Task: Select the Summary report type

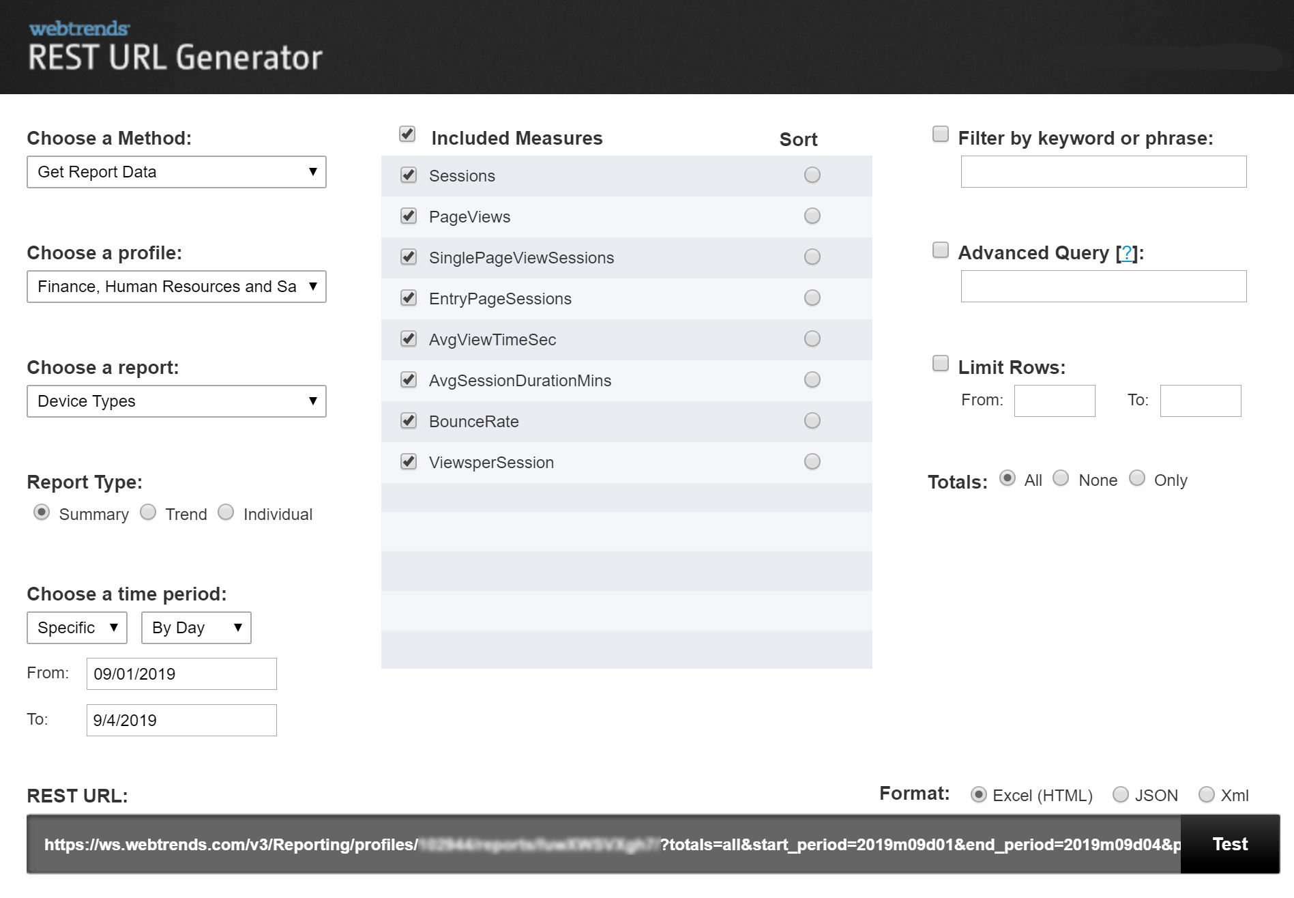Action: pyautogui.click(x=42, y=512)
